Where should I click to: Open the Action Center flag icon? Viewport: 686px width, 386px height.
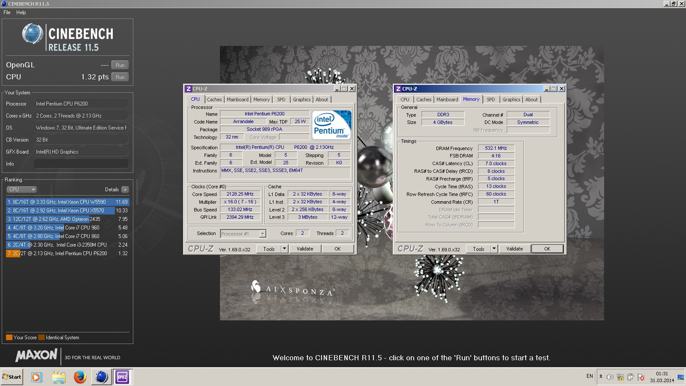click(x=641, y=377)
